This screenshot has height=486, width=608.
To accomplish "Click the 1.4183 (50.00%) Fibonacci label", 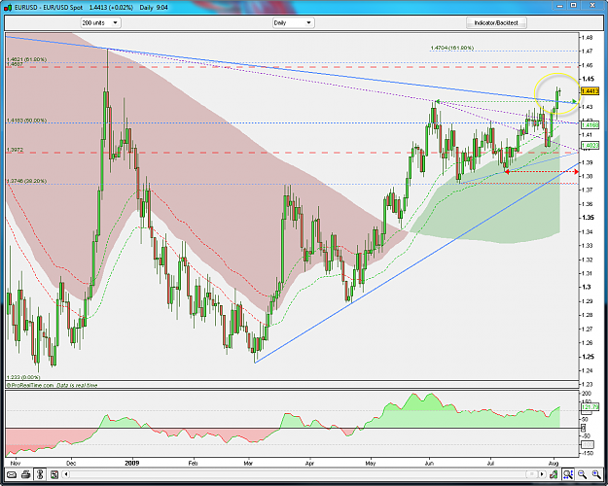I will (x=27, y=121).
